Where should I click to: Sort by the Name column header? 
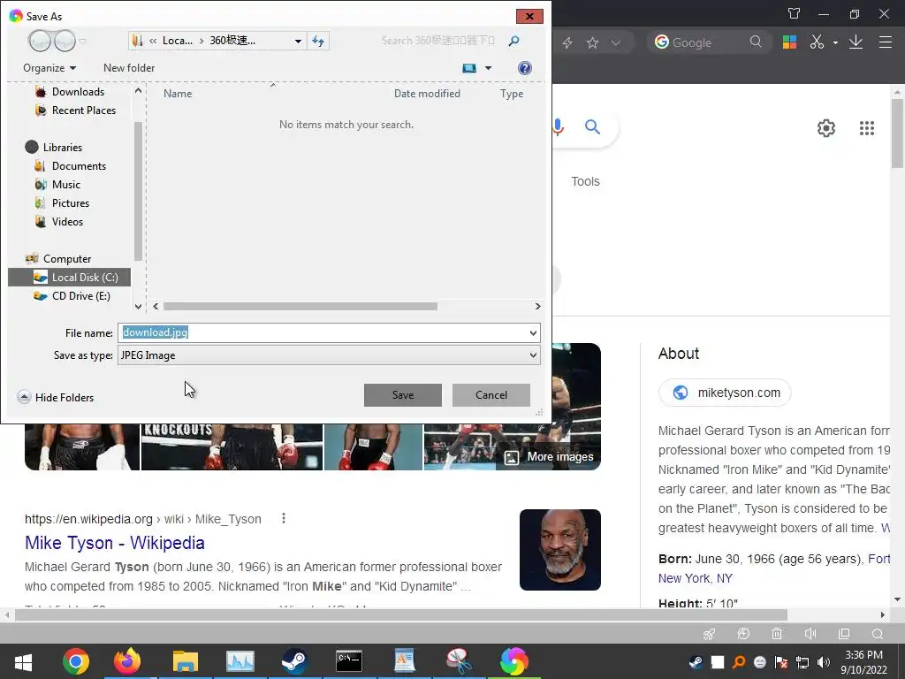click(178, 94)
